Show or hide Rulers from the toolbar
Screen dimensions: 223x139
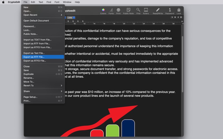(146, 11)
